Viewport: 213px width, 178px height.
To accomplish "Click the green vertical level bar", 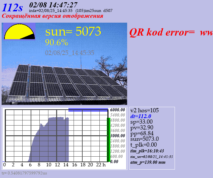I will tap(109, 140).
